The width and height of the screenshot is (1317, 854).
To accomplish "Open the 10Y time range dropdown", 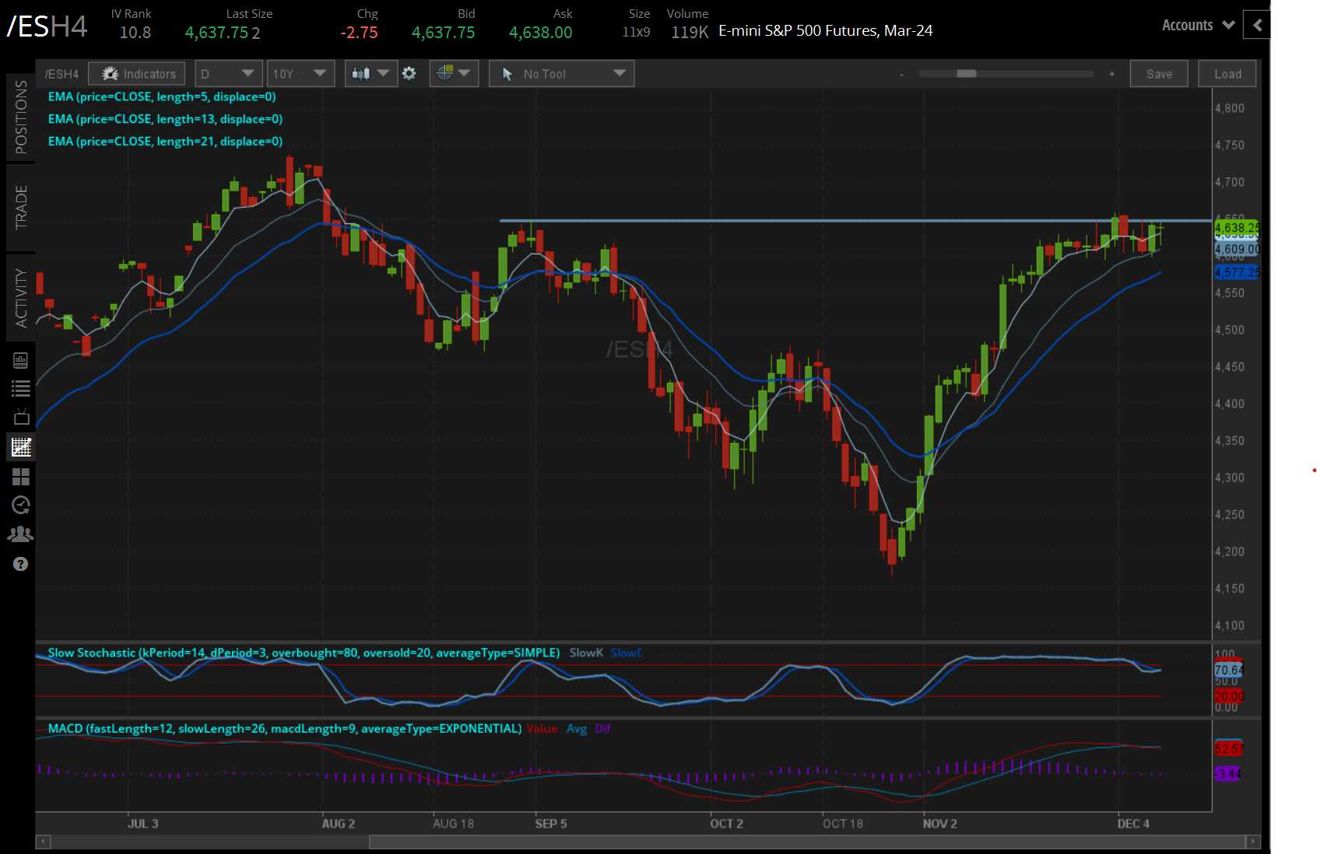I will pos(300,74).
